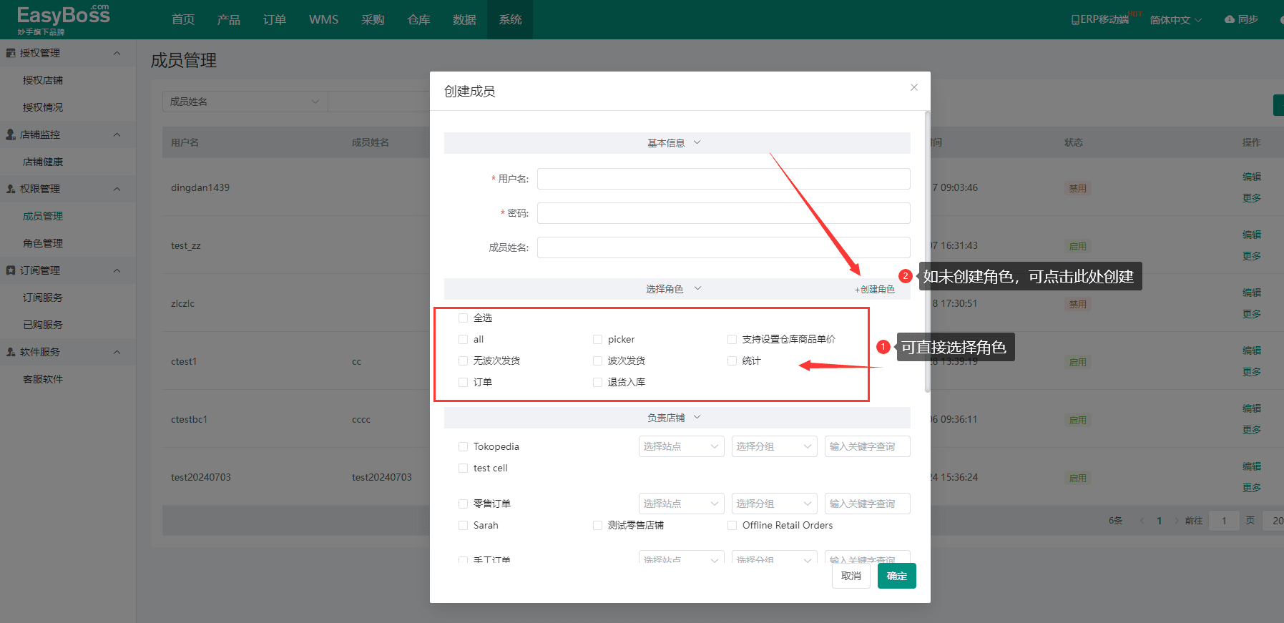Go to next page arrow in pagination

1177,521
